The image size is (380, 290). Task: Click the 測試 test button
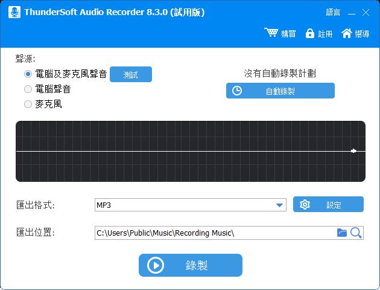(131, 74)
